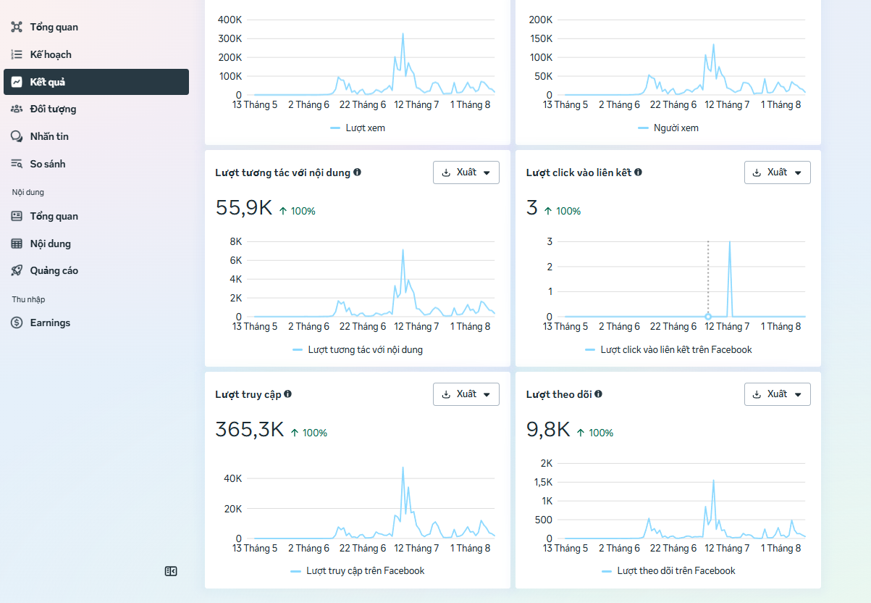Collapse the sidebar with the panel icon
Viewport: 871px width, 603px height.
(x=171, y=571)
